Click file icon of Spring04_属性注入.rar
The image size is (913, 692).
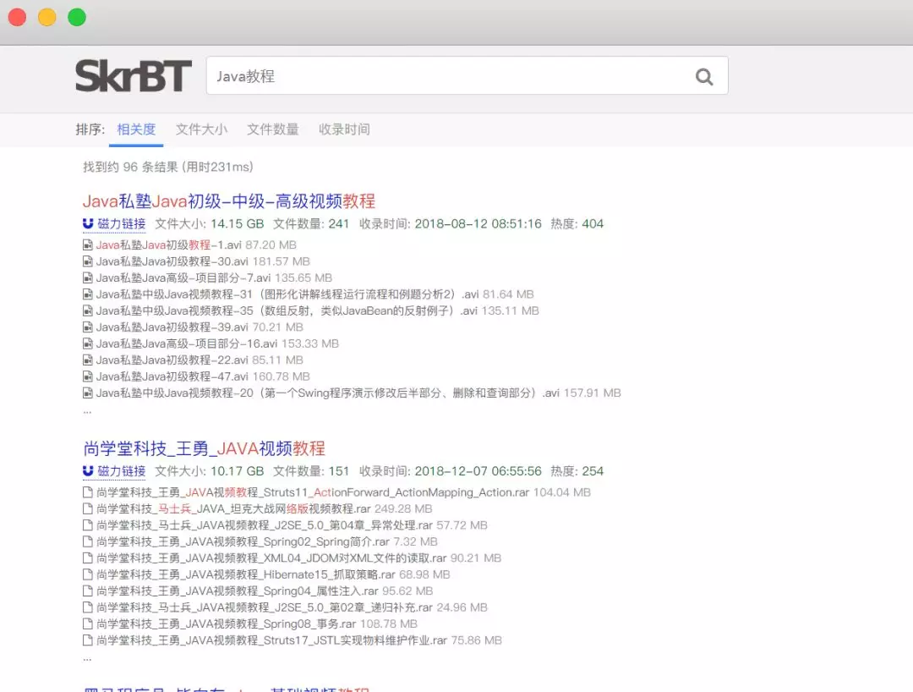point(87,590)
